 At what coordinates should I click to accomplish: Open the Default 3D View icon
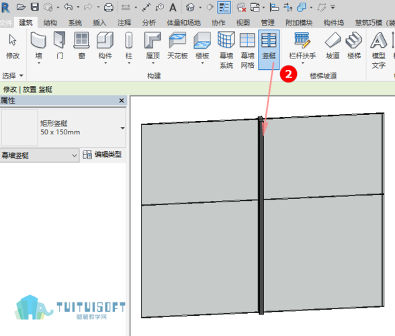click(x=190, y=7)
